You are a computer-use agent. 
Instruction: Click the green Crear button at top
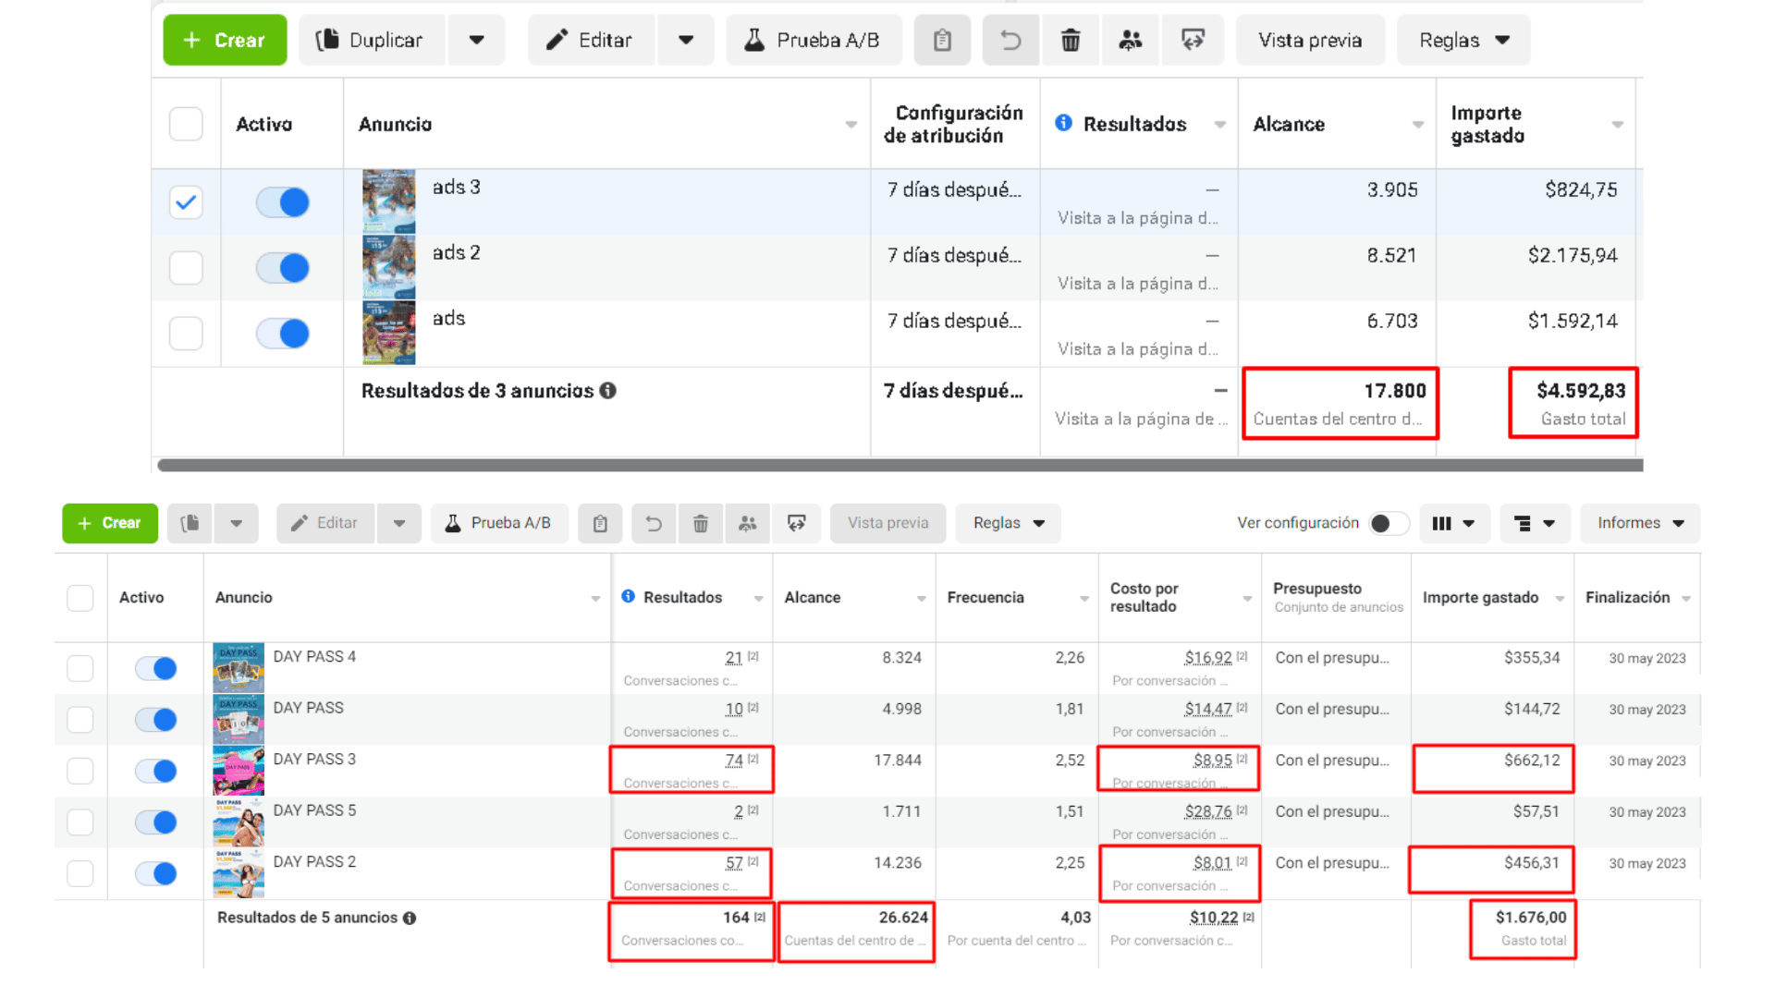225,41
